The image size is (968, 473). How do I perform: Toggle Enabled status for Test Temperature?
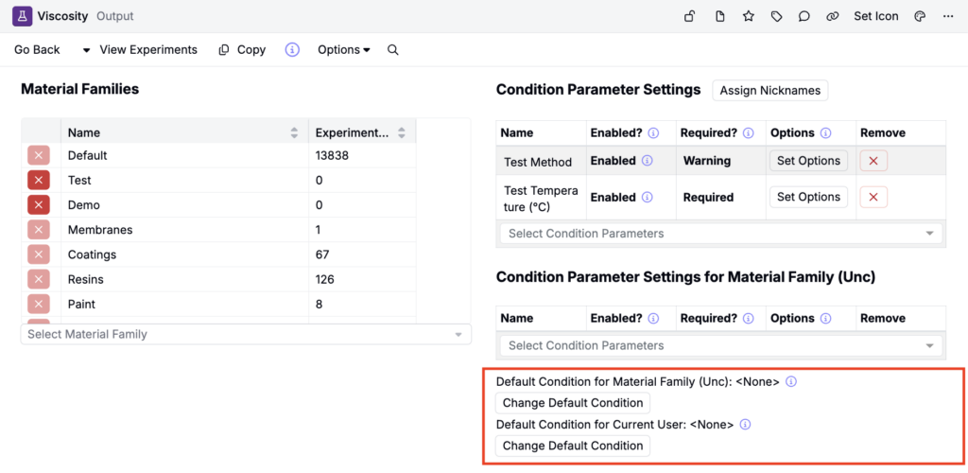[x=613, y=198]
